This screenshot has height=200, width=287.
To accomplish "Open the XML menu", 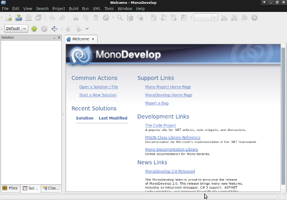I will [97, 9].
